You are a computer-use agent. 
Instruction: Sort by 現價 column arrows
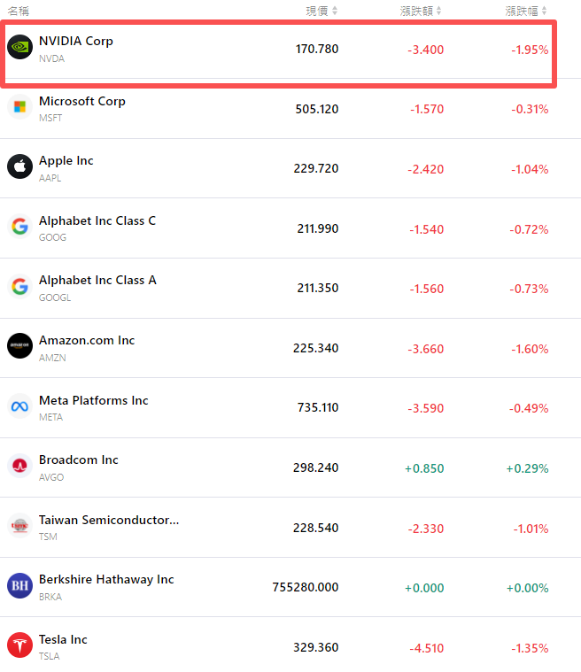click(x=334, y=11)
